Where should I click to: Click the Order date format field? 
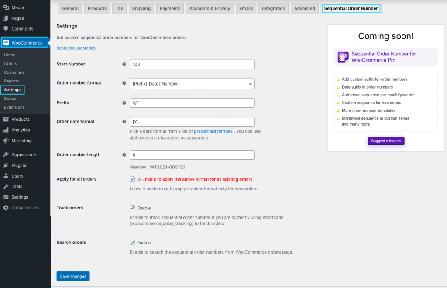pos(192,122)
